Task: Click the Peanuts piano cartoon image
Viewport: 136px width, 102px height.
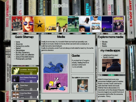Action: (55, 83)
